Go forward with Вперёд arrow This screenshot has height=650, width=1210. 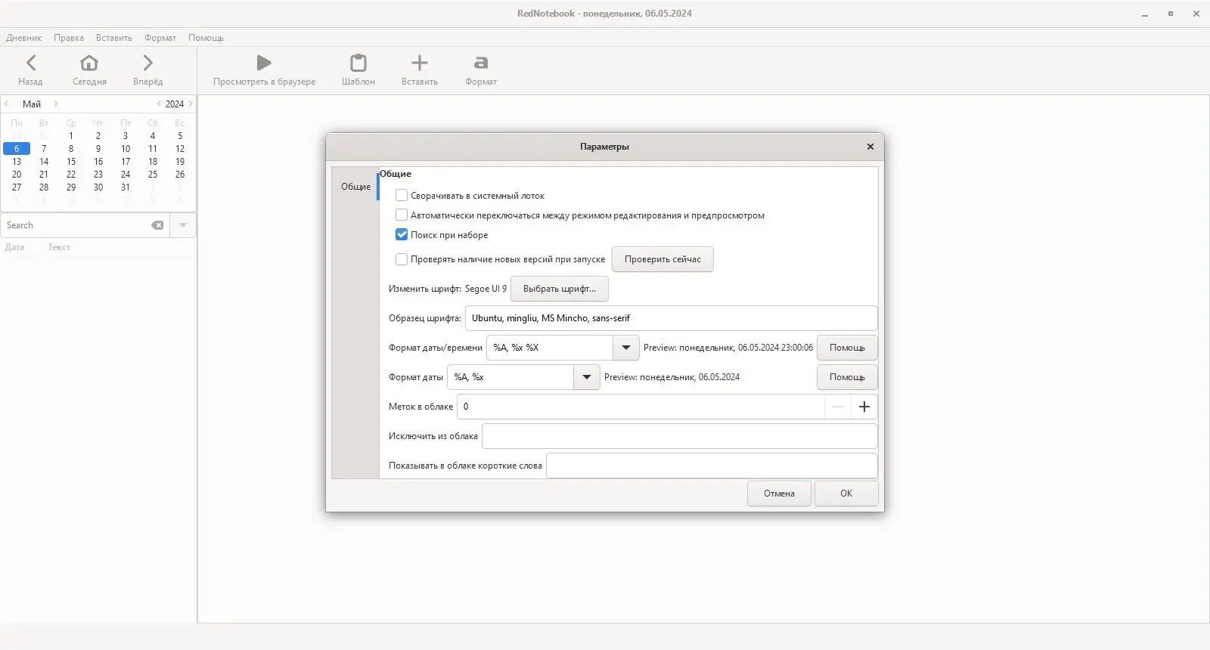coord(147,63)
